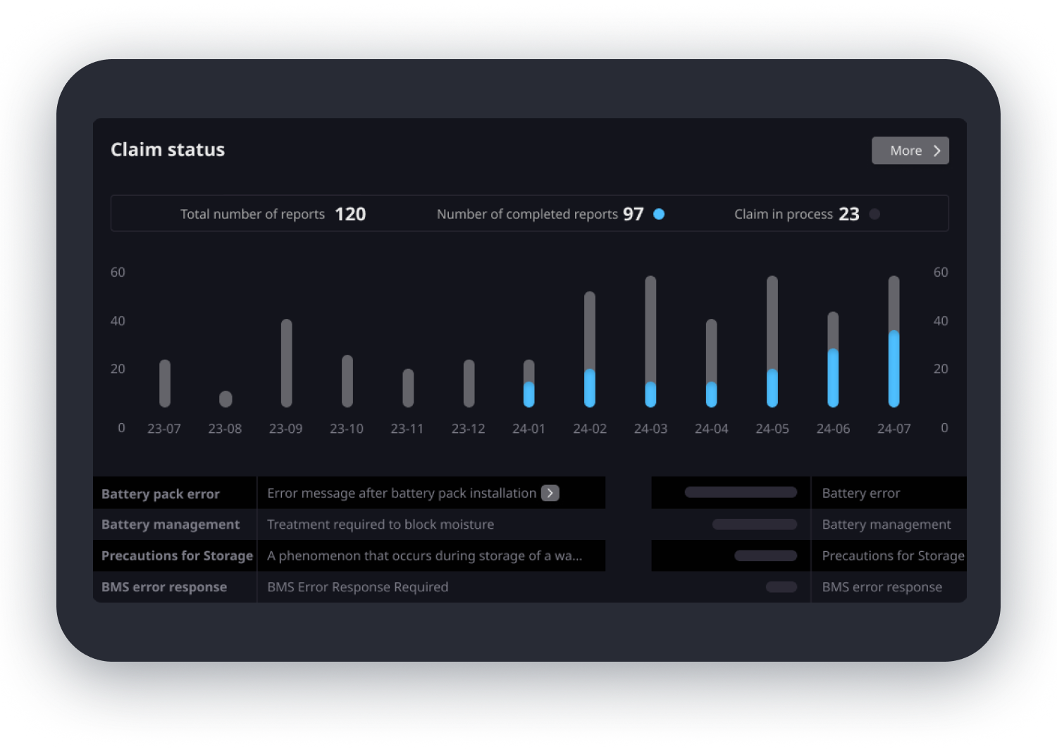Select the bold Battery management row label

click(x=171, y=524)
